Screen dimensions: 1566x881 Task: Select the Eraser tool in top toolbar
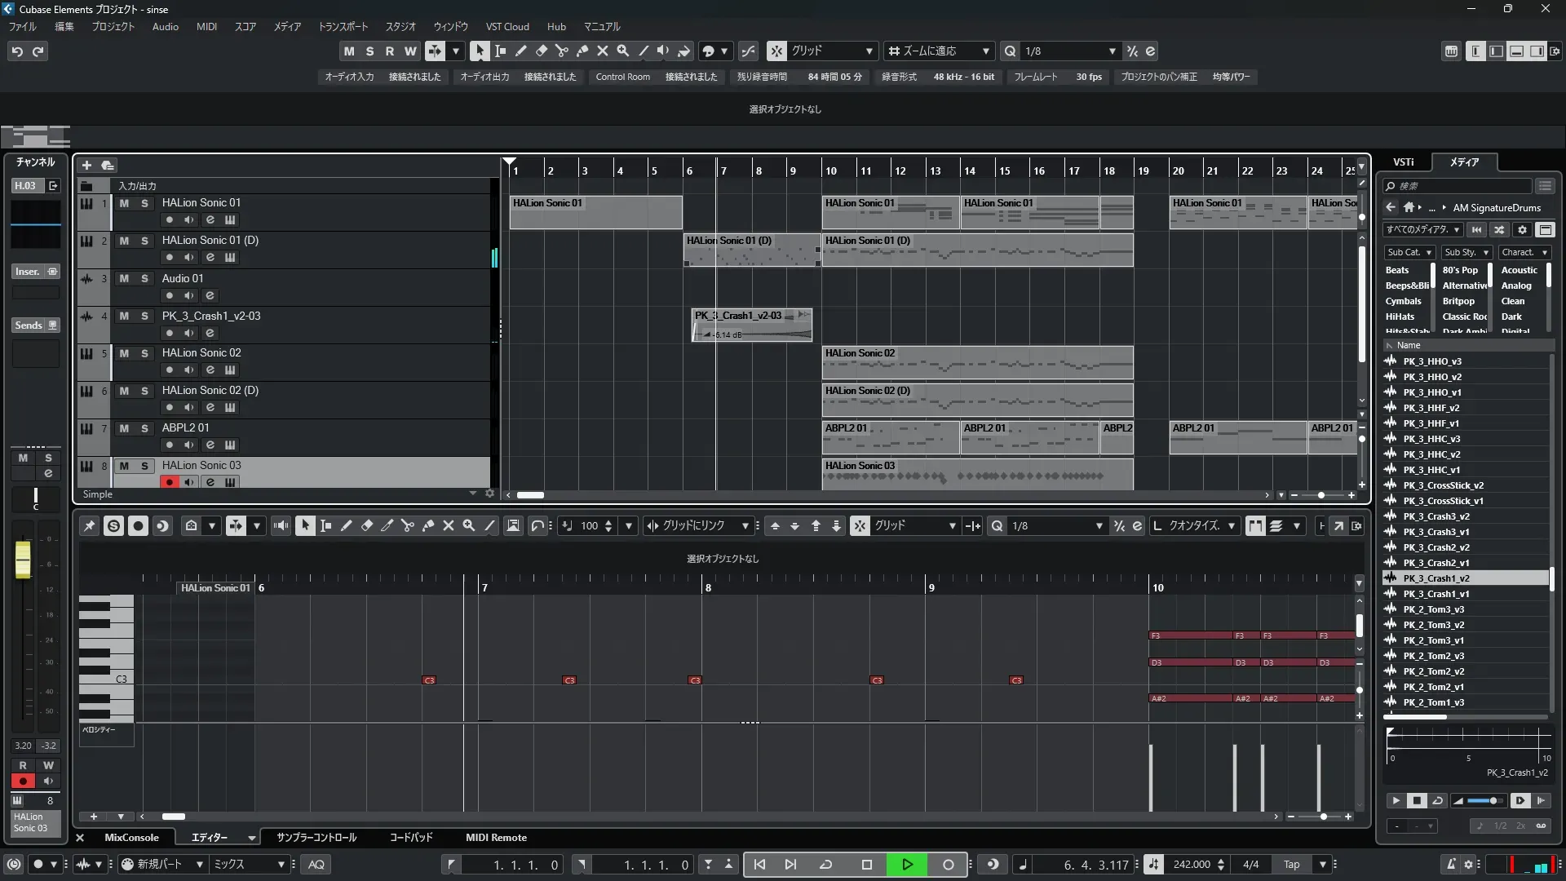[541, 51]
